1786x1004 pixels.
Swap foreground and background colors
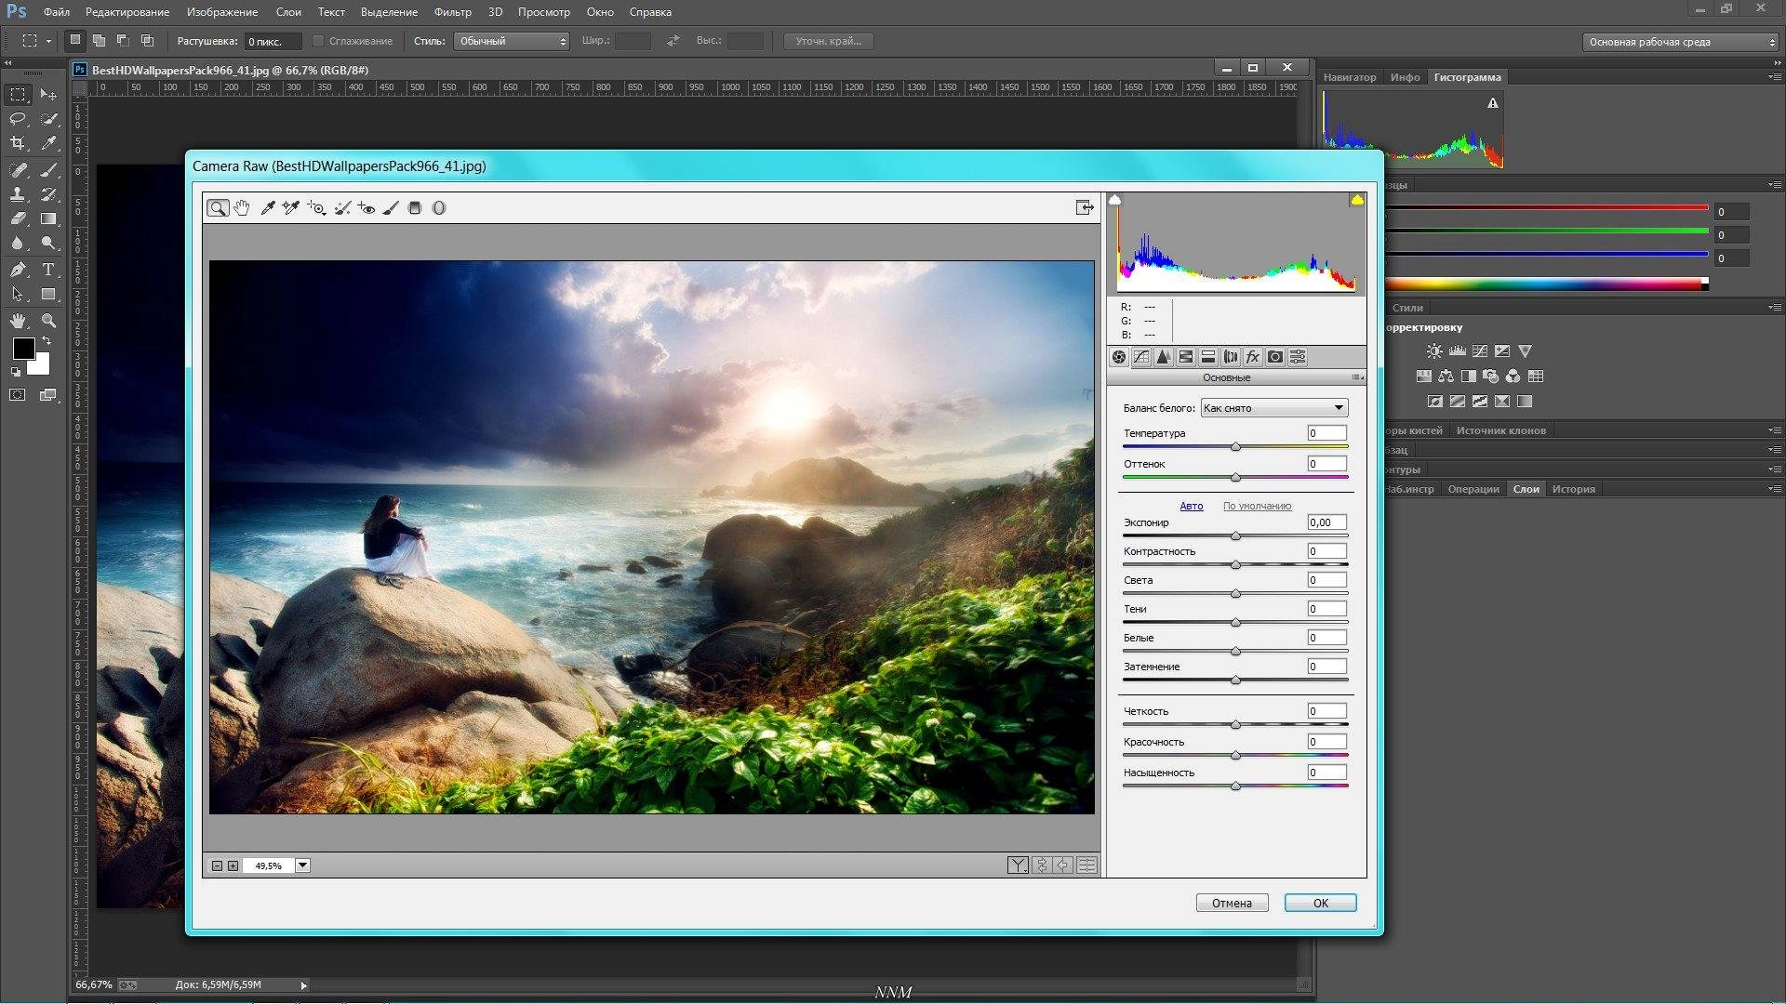coord(47,341)
